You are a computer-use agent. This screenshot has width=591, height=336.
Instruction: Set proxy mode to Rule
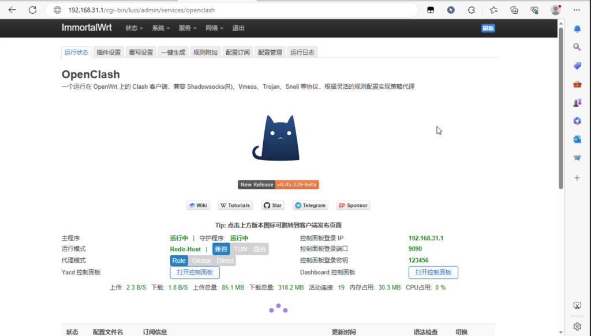(179, 261)
